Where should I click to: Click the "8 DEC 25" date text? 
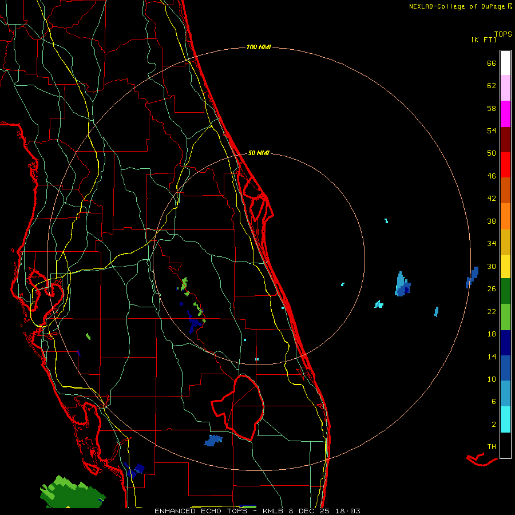[x=310, y=511]
